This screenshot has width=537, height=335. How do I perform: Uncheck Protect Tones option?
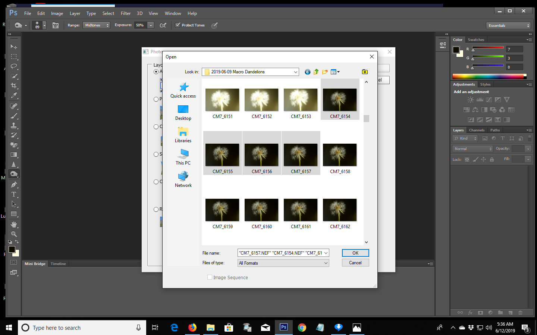[178, 25]
